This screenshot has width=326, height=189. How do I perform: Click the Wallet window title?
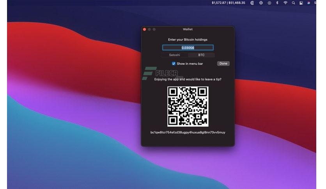pyautogui.click(x=188, y=29)
